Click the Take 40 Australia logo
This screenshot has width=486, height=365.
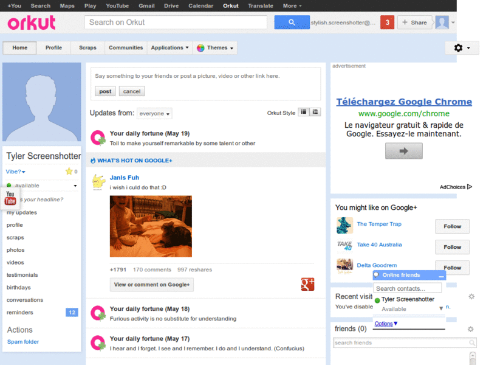tap(344, 246)
